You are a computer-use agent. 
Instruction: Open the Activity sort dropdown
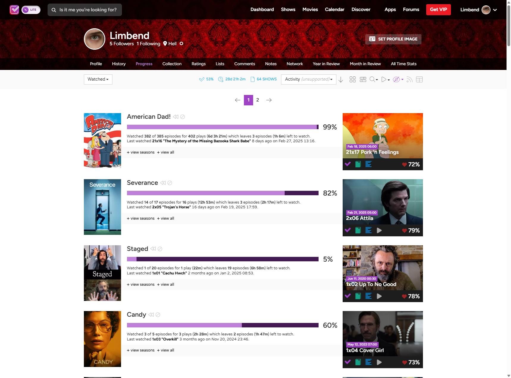click(x=309, y=79)
